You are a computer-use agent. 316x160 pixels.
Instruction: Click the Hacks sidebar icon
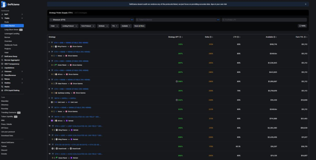pos(2,87)
